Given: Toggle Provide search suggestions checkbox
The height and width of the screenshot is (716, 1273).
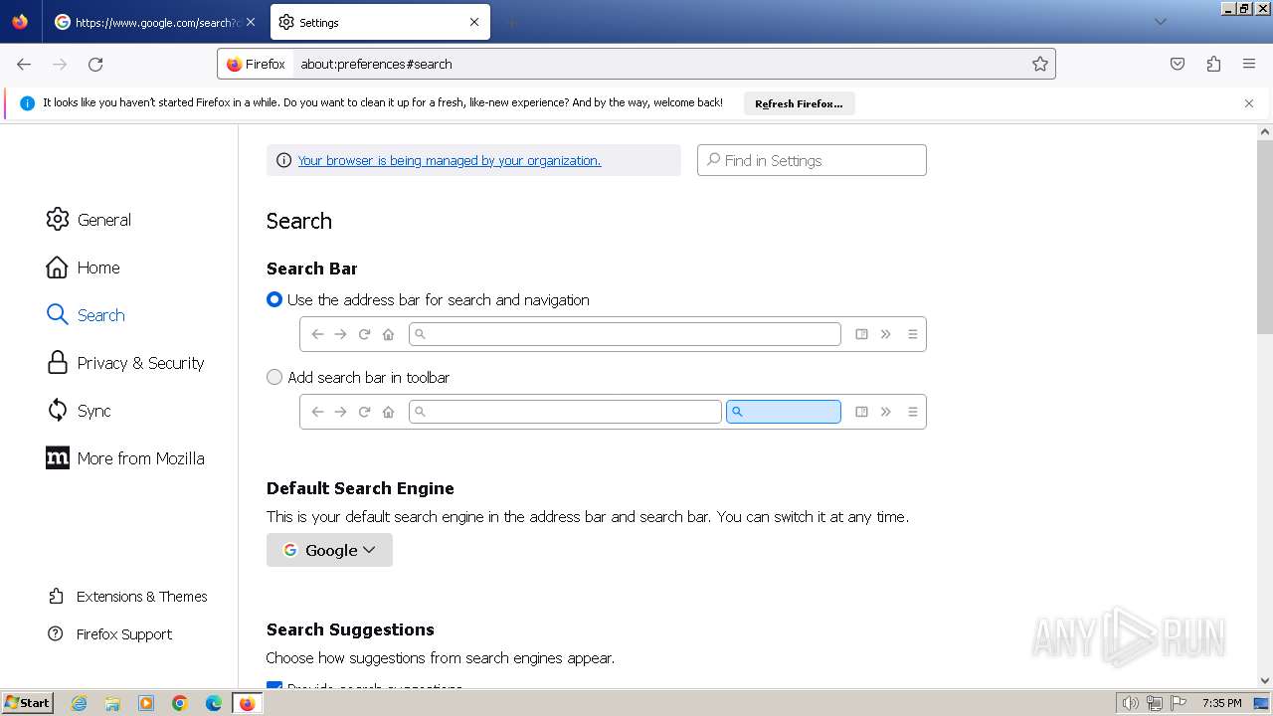Looking at the screenshot, I should pos(274,687).
